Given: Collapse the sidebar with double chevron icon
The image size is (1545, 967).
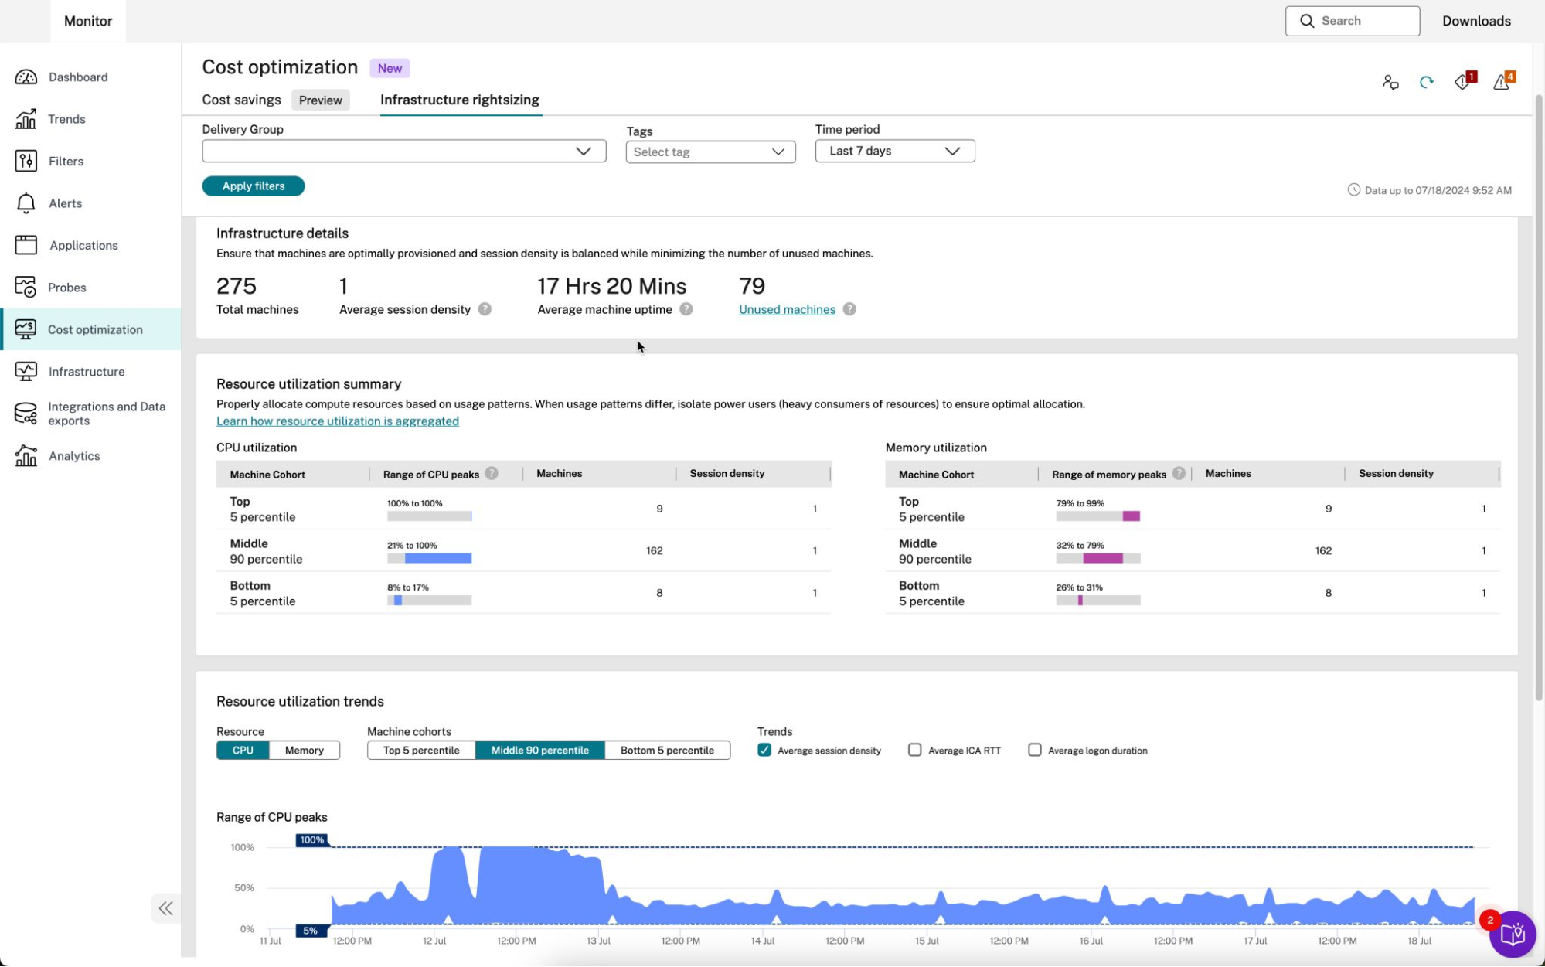Looking at the screenshot, I should pos(165,908).
